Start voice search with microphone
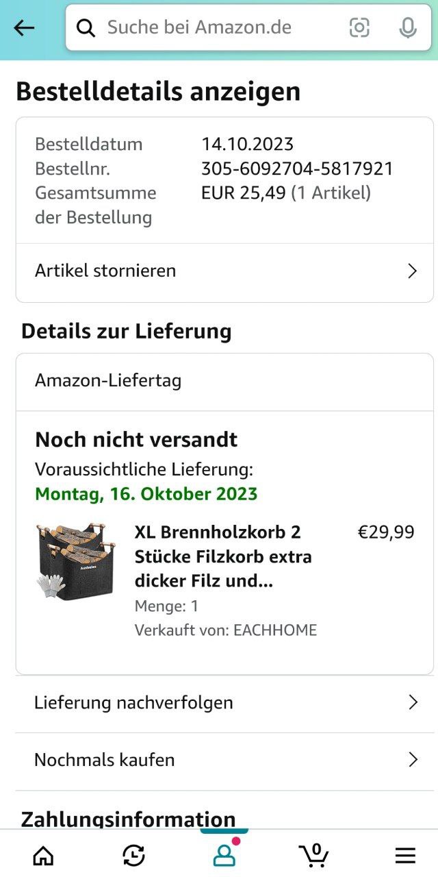This screenshot has width=438, height=877. pyautogui.click(x=408, y=27)
